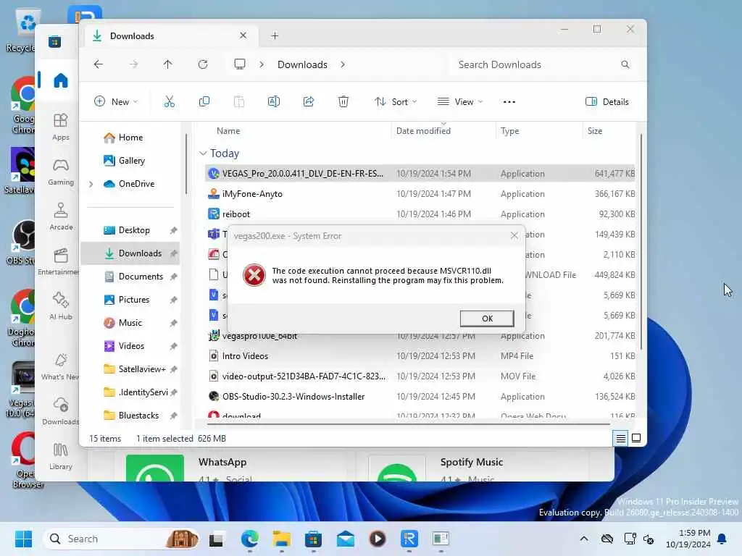This screenshot has width=742, height=556.
Task: Sort by Date modified column header
Action: (x=423, y=131)
